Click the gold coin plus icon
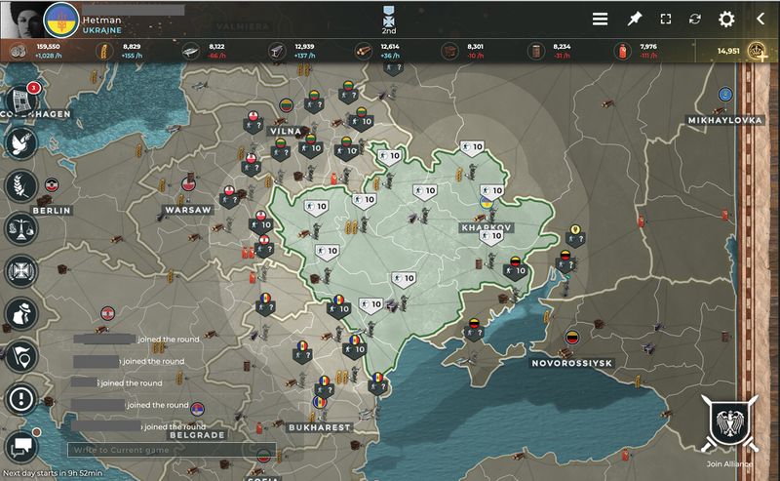The width and height of the screenshot is (780, 481). 758,52
